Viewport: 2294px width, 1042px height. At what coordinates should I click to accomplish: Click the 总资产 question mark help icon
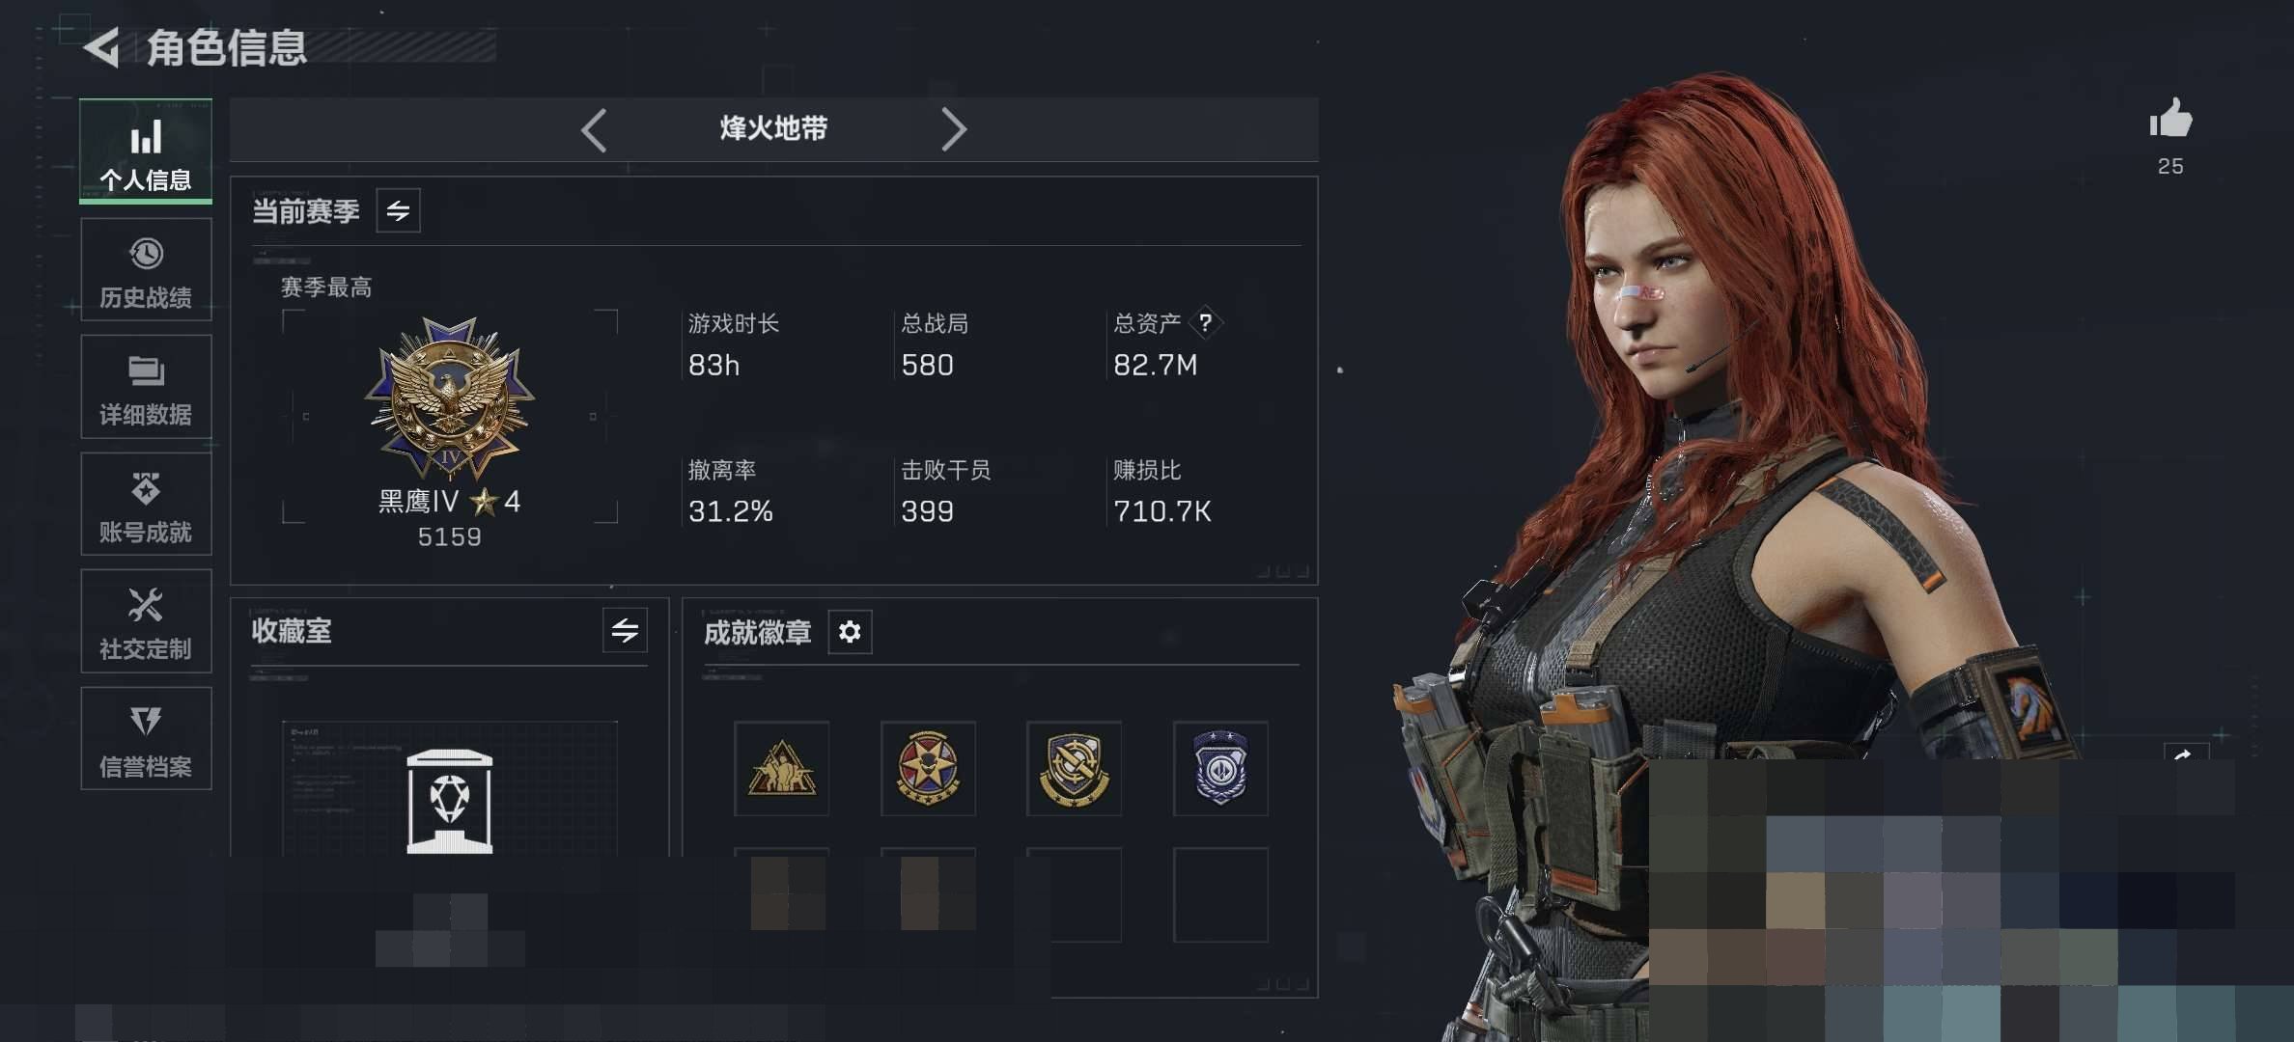pyautogui.click(x=1205, y=322)
